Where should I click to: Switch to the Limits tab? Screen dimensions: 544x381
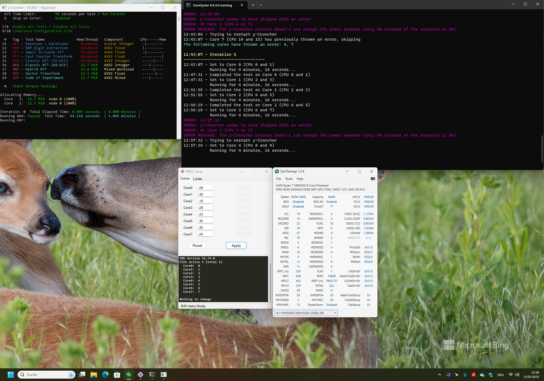tap(197, 179)
